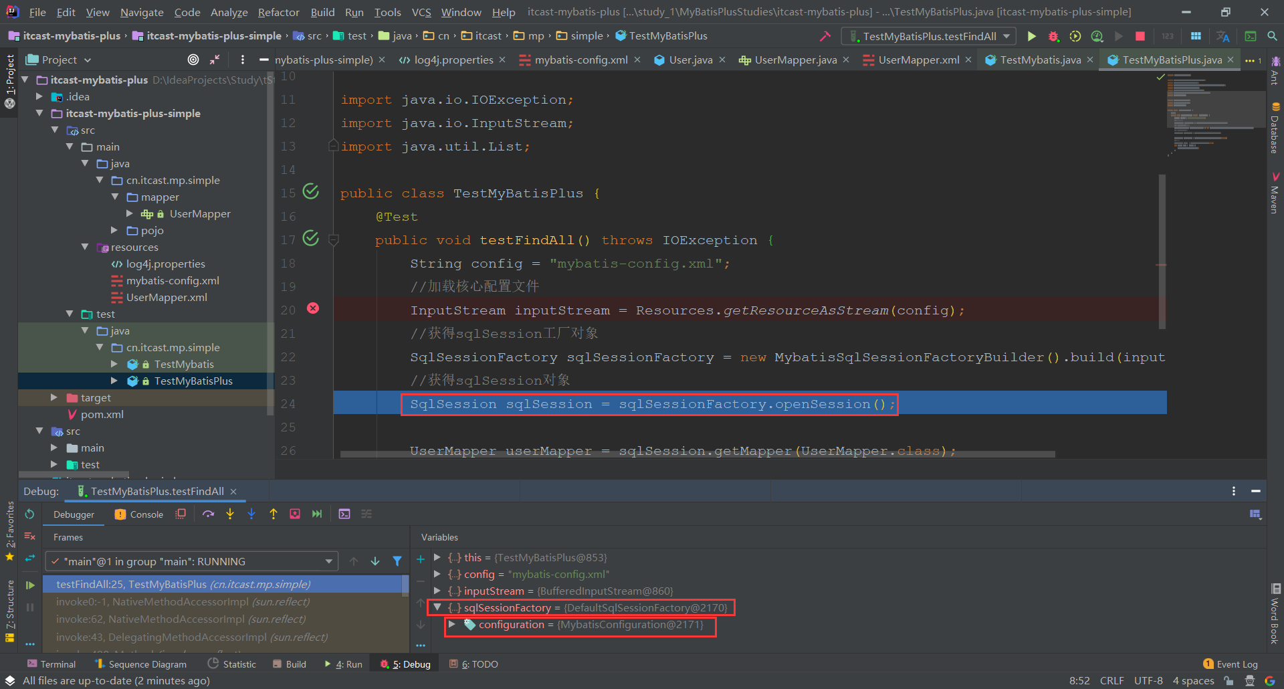1284x689 pixels.
Task: Toggle the Frames filter funnel icon
Action: click(397, 561)
